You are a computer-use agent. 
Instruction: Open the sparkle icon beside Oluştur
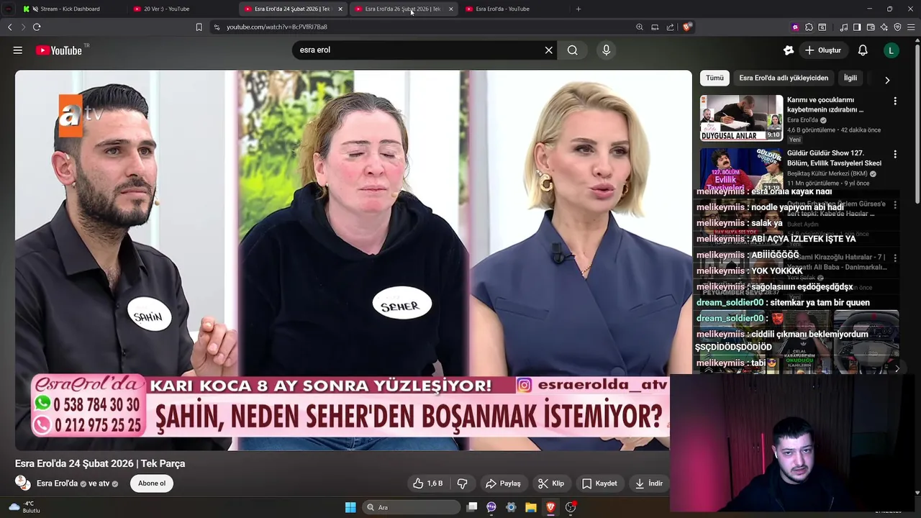[x=789, y=50]
